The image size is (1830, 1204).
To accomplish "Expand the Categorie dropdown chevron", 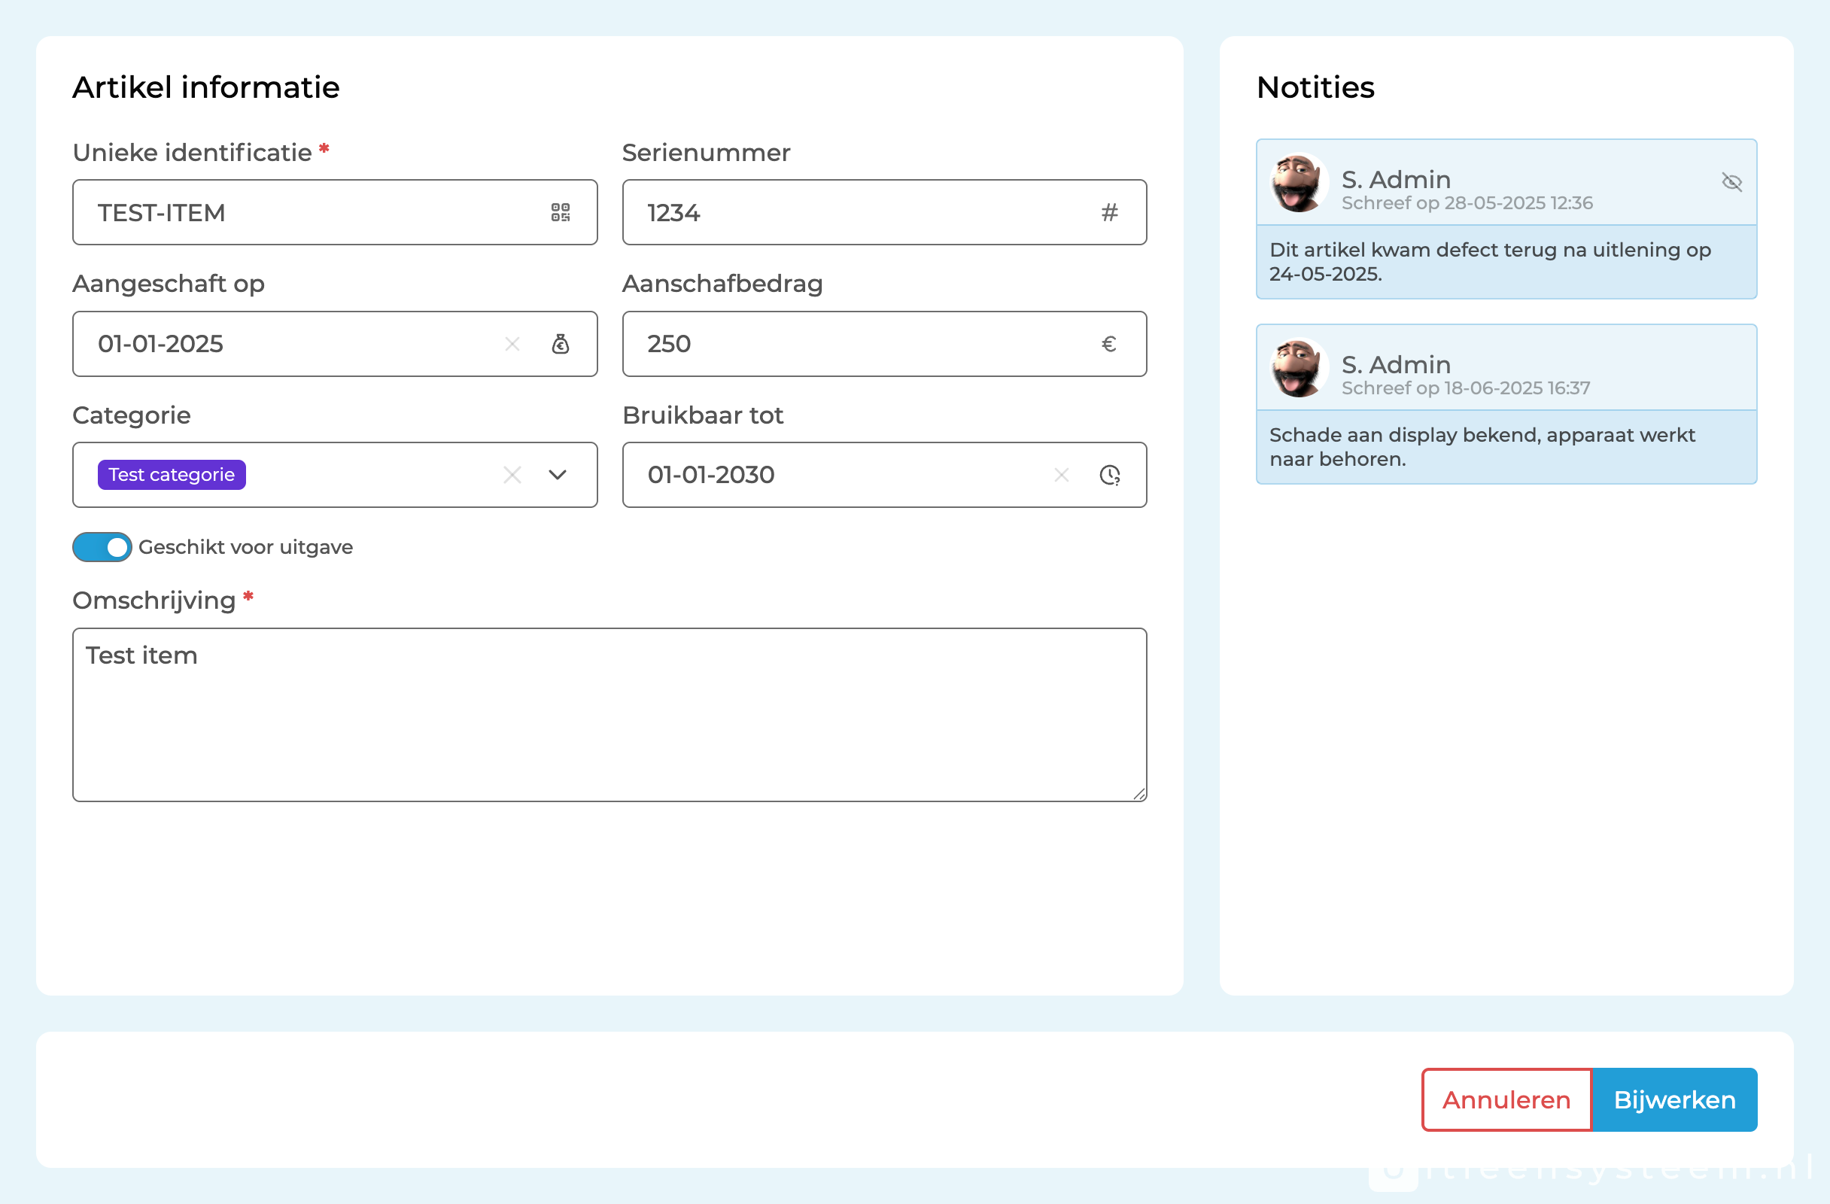I will [558, 475].
